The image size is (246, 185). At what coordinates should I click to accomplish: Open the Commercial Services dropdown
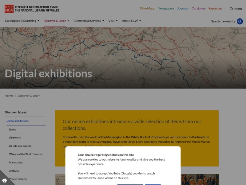[89, 21]
